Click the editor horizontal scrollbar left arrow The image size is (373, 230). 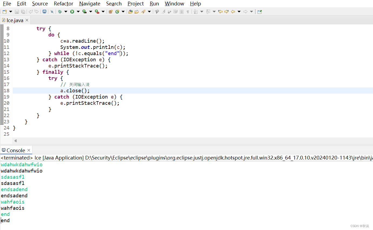[15, 141]
